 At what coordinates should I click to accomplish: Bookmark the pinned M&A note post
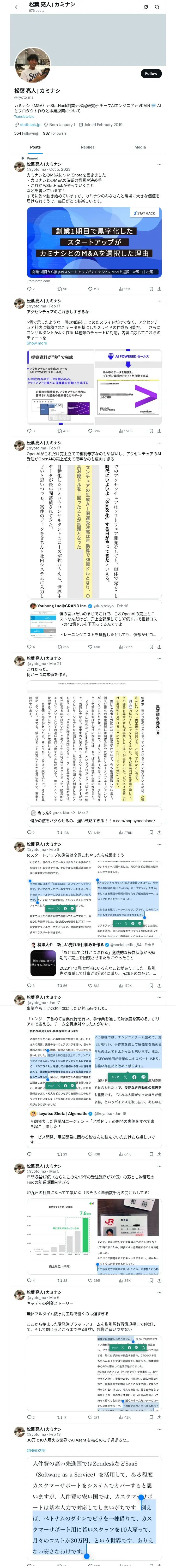(151, 289)
